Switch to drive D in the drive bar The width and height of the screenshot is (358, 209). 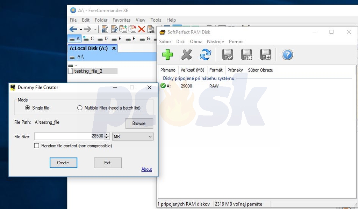pos(102,38)
